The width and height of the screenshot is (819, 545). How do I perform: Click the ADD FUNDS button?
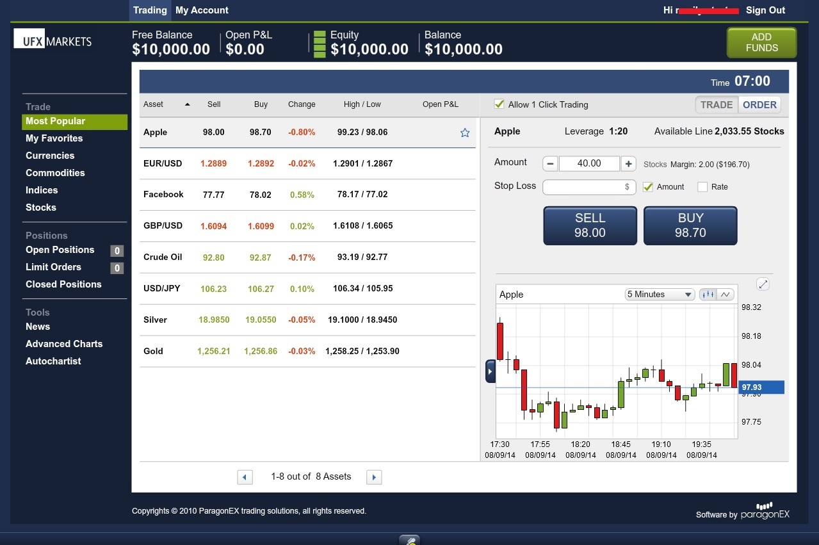coord(761,42)
